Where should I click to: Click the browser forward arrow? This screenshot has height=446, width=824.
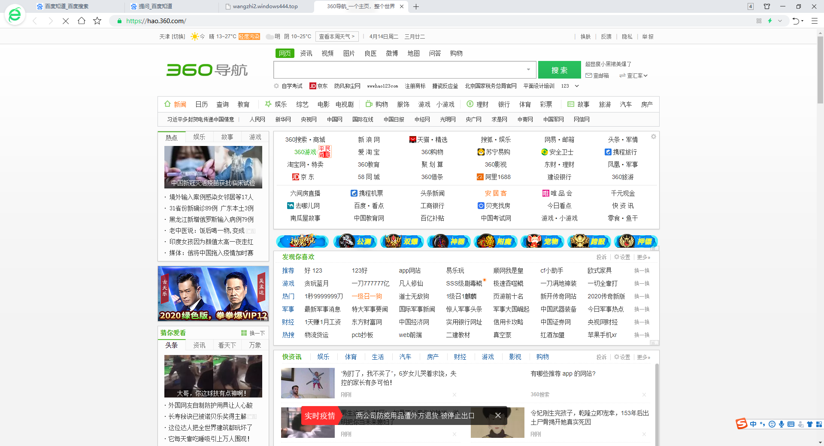pyautogui.click(x=51, y=21)
